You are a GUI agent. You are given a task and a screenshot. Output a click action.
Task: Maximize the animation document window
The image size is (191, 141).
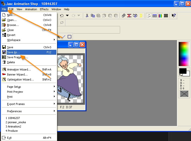coord(76,45)
